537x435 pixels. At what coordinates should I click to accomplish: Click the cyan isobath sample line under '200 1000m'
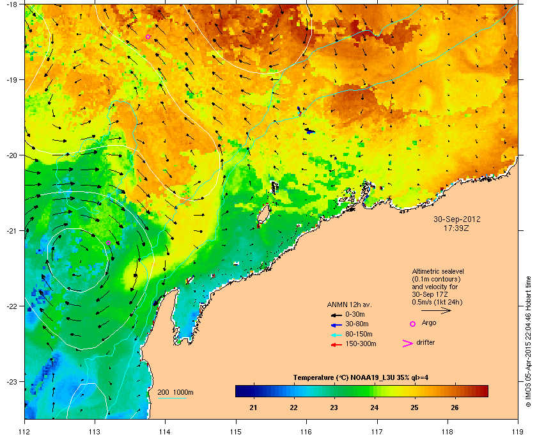(171, 398)
